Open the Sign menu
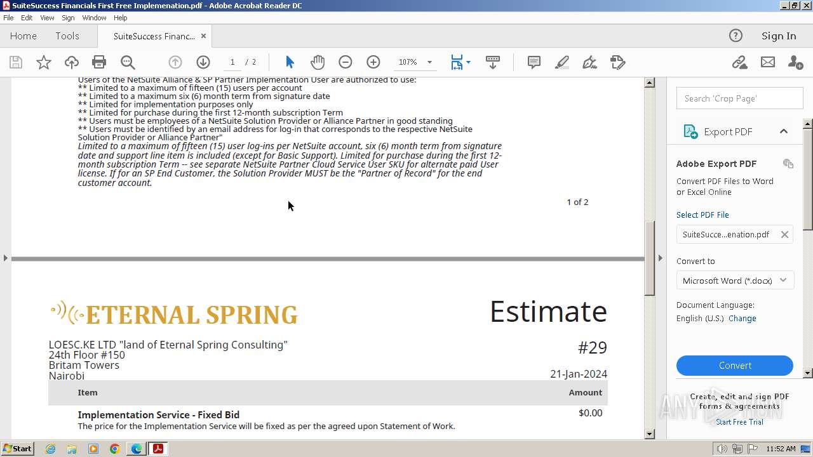813x457 pixels. pyautogui.click(x=68, y=18)
